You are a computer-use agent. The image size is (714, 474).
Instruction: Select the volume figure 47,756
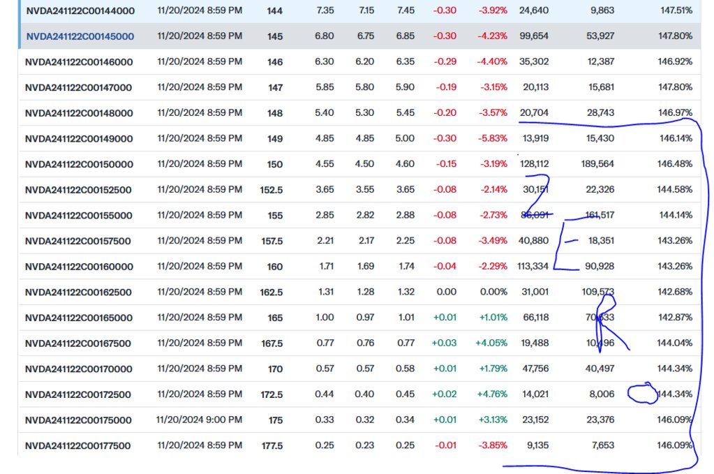[x=535, y=369]
